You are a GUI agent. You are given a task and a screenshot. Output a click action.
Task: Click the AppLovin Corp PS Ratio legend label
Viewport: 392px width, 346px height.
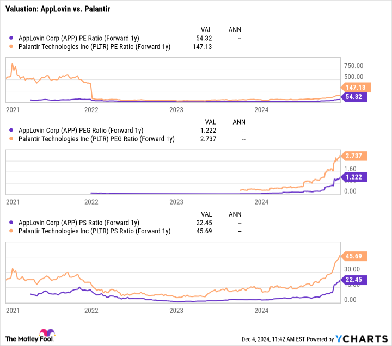click(79, 223)
